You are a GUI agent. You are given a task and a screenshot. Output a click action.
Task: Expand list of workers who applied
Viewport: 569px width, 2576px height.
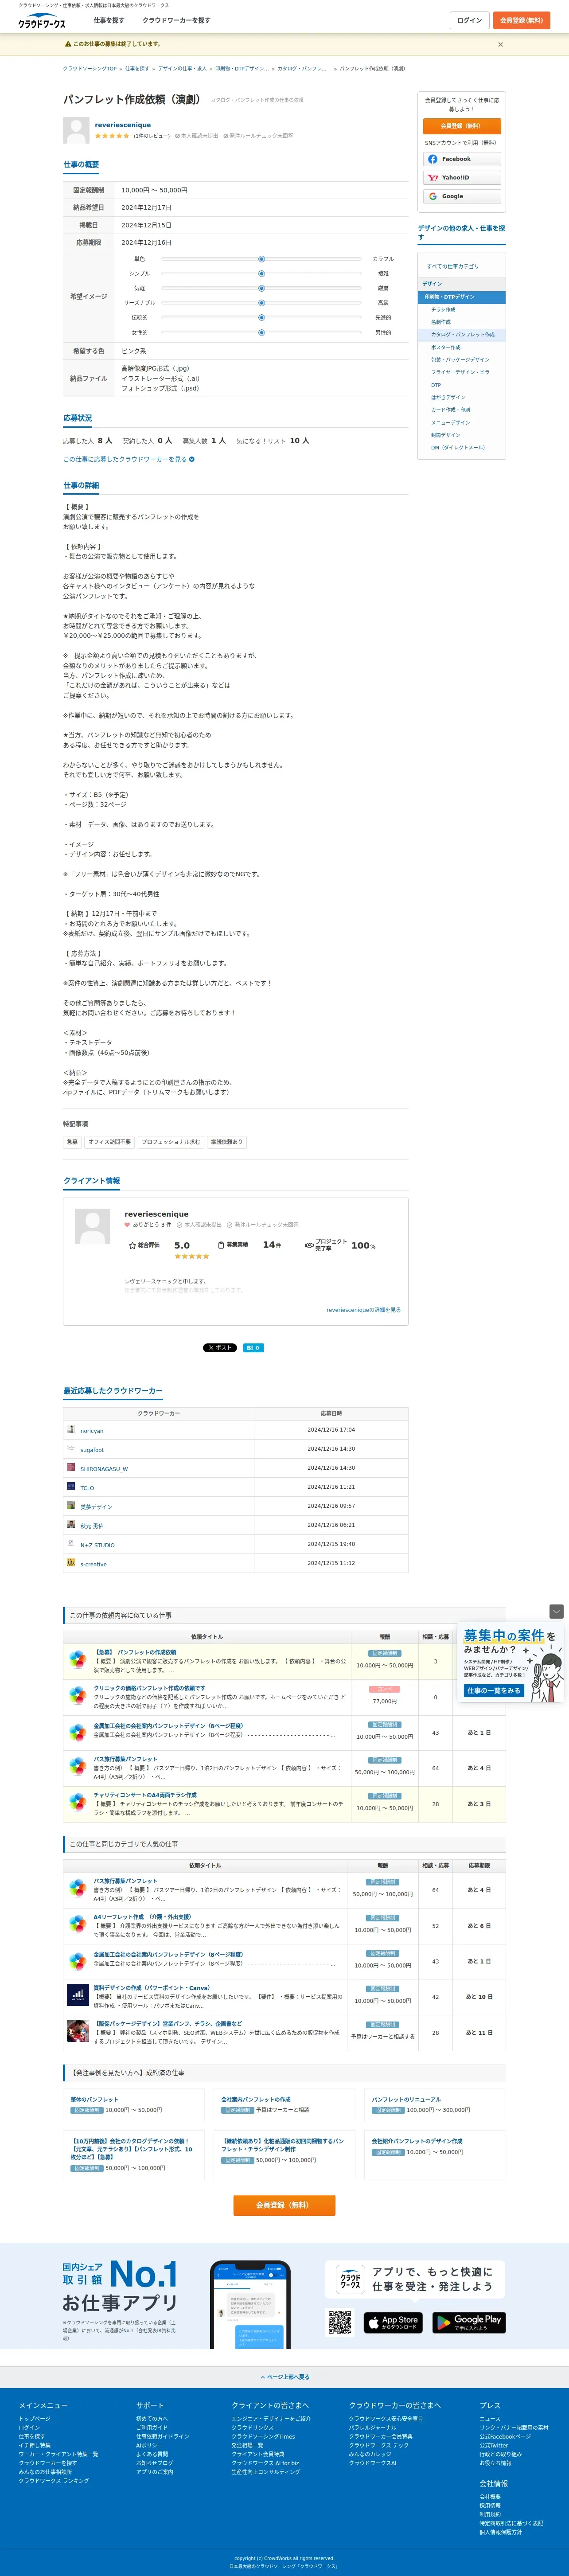tap(129, 459)
